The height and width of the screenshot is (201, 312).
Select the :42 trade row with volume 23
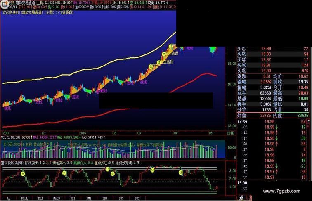[272, 166]
